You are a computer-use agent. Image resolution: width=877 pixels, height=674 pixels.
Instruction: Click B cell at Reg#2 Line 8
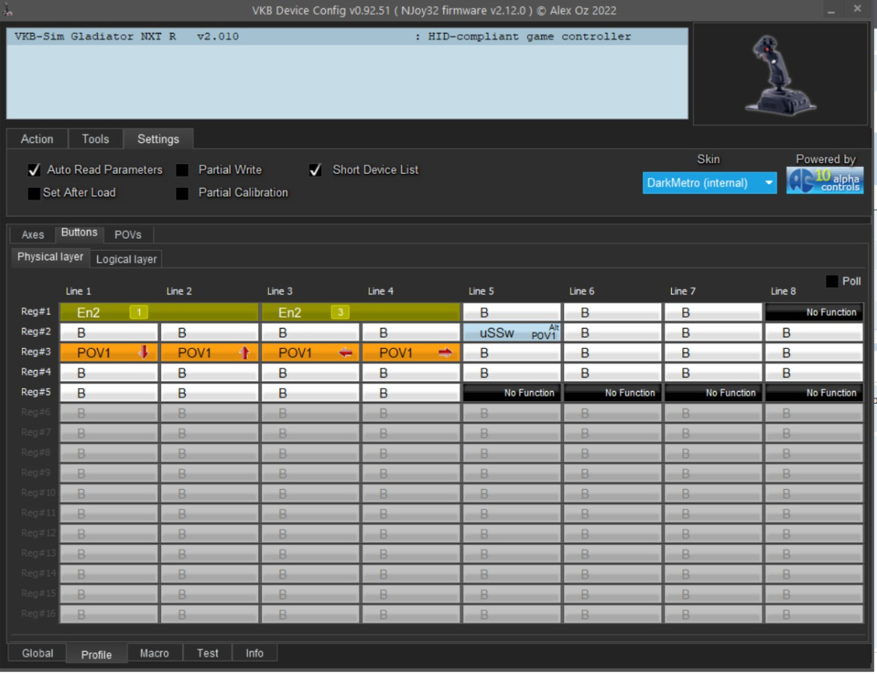pyautogui.click(x=814, y=333)
